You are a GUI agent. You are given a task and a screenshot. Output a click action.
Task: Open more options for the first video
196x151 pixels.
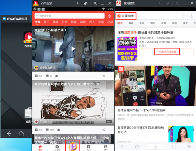pos(110,75)
